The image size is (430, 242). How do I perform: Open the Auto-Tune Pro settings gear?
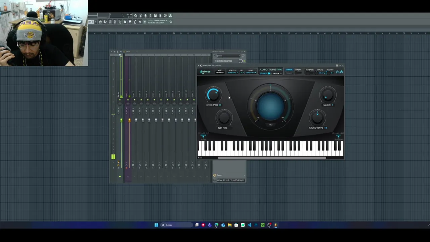click(x=338, y=72)
